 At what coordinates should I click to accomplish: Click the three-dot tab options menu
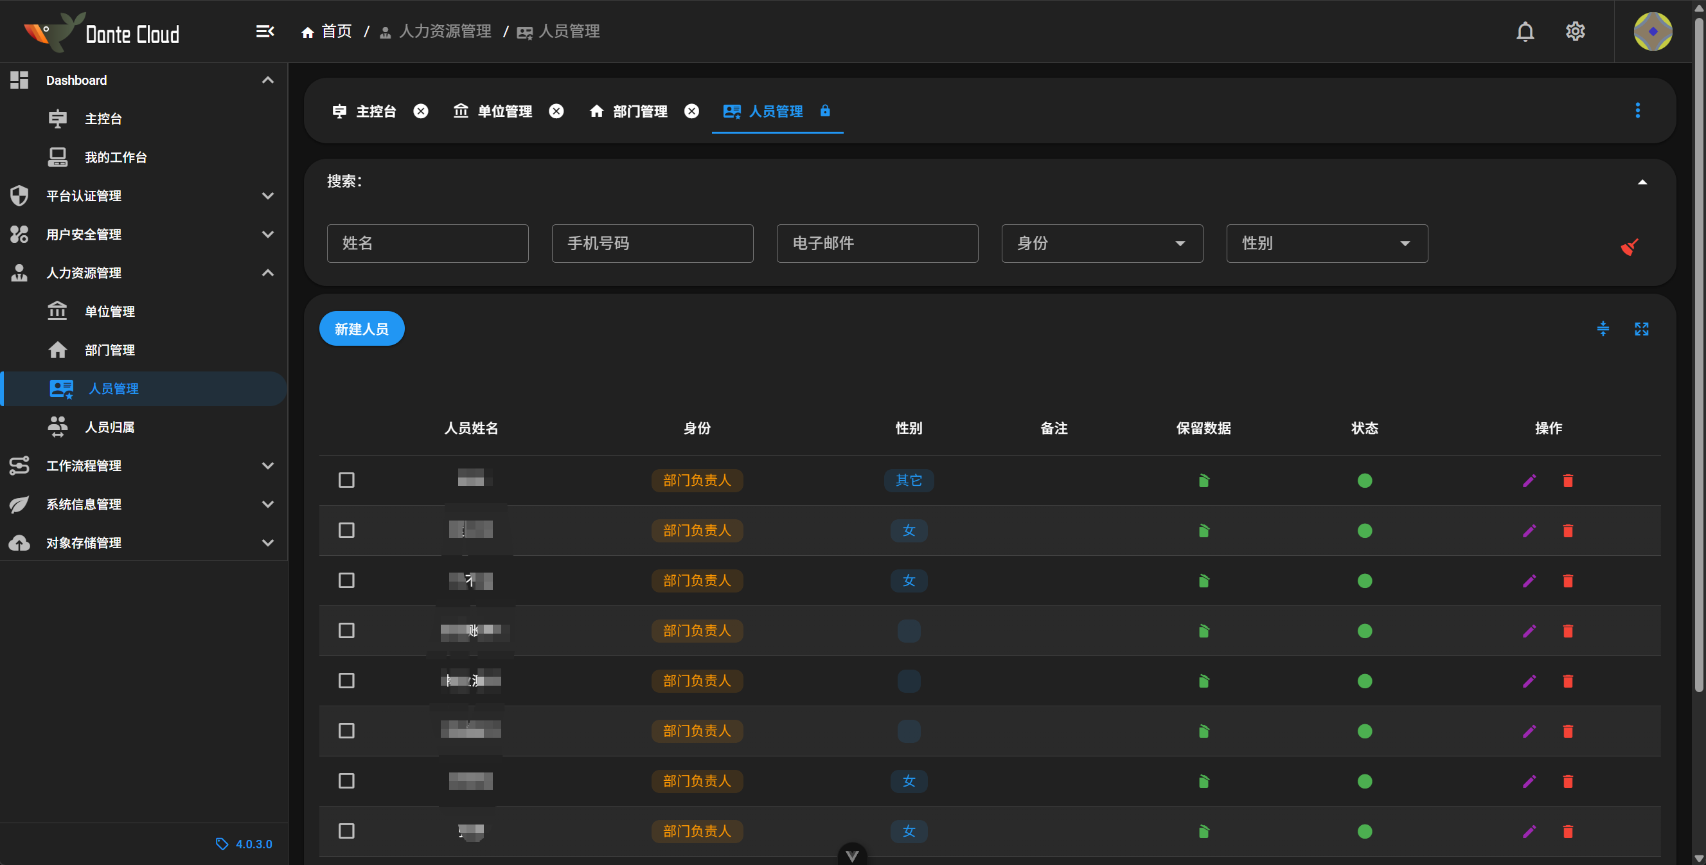1637,111
